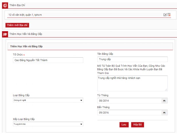Screen dimensions: 177x135
Task: Cancel the form with Hủy Bỏ
Action: click(x=137, y=125)
